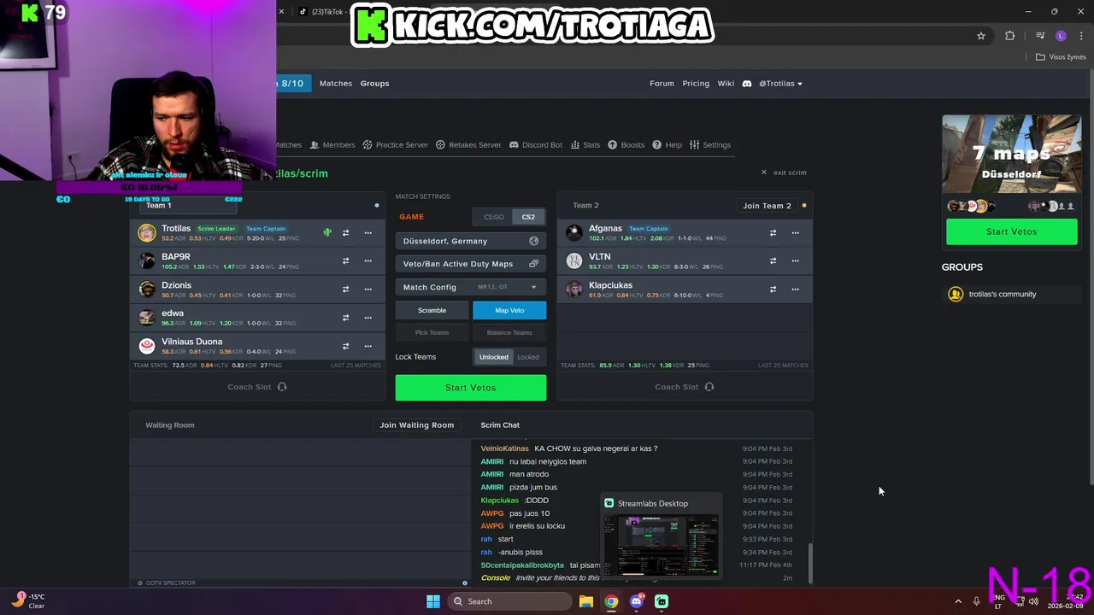Open Afganas player options menu
The height and width of the screenshot is (615, 1094).
click(795, 232)
